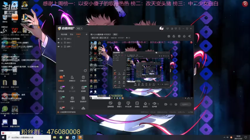The image size is (250, 140).
Task: Open the hamburger menu in title bar
Action: [179, 29]
